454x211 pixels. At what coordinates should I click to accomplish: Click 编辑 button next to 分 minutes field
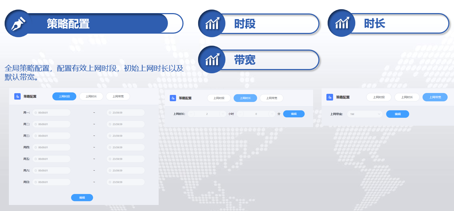tap(294, 114)
